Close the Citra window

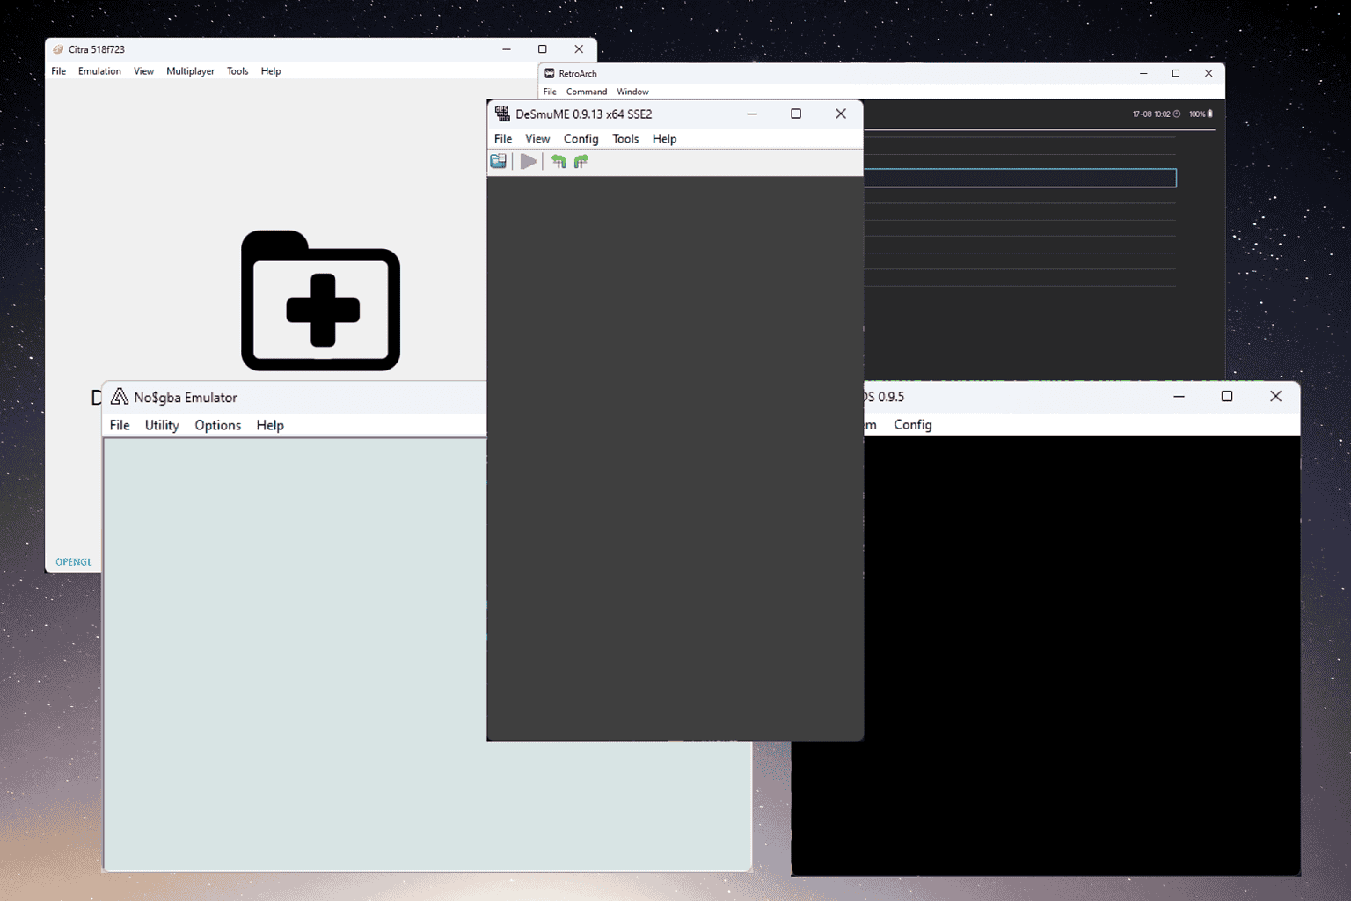(579, 49)
